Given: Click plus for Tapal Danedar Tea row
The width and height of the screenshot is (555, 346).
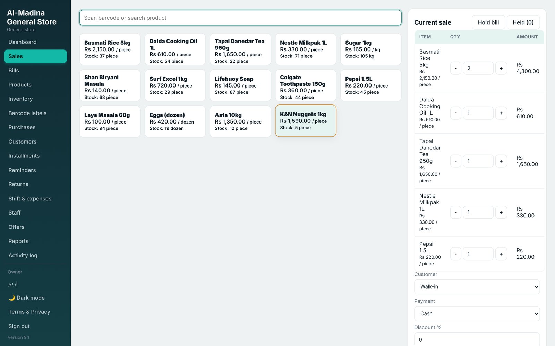Looking at the screenshot, I should [x=501, y=161].
